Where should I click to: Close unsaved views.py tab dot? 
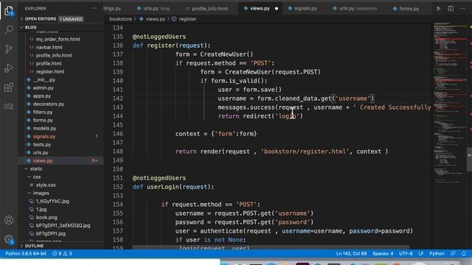pos(277,8)
